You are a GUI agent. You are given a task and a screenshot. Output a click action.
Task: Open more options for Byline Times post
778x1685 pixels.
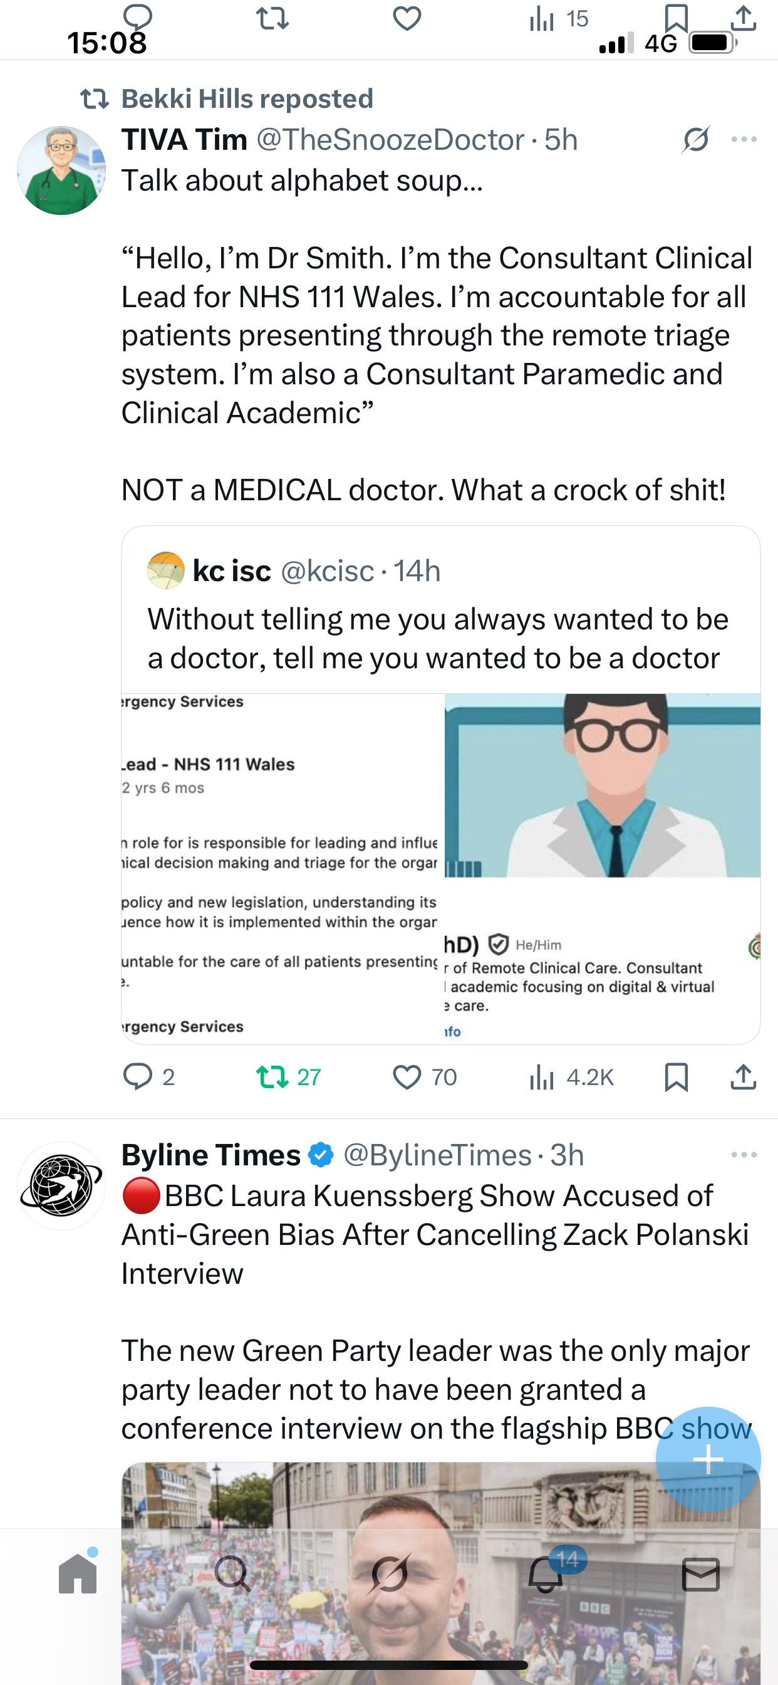coord(744,1155)
